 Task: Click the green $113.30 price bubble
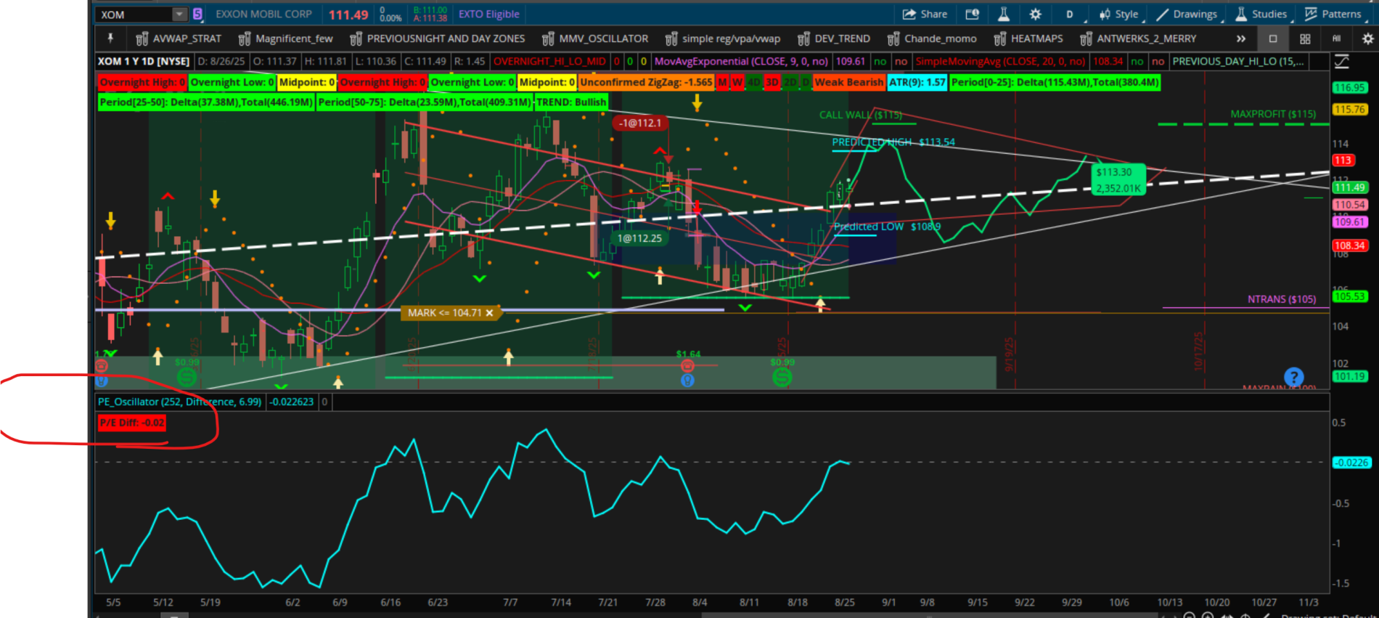(x=1118, y=180)
